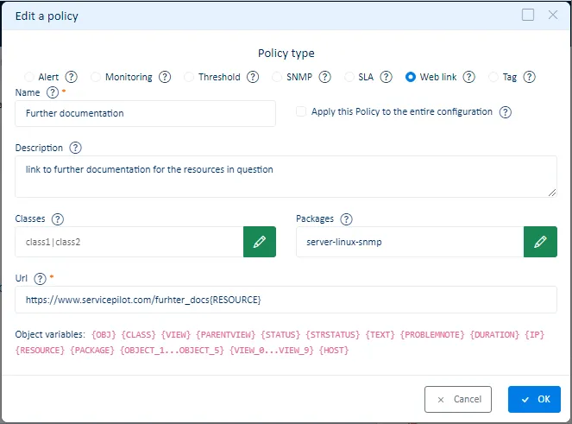
Task: Click the {STATUS} variable
Action: point(280,334)
